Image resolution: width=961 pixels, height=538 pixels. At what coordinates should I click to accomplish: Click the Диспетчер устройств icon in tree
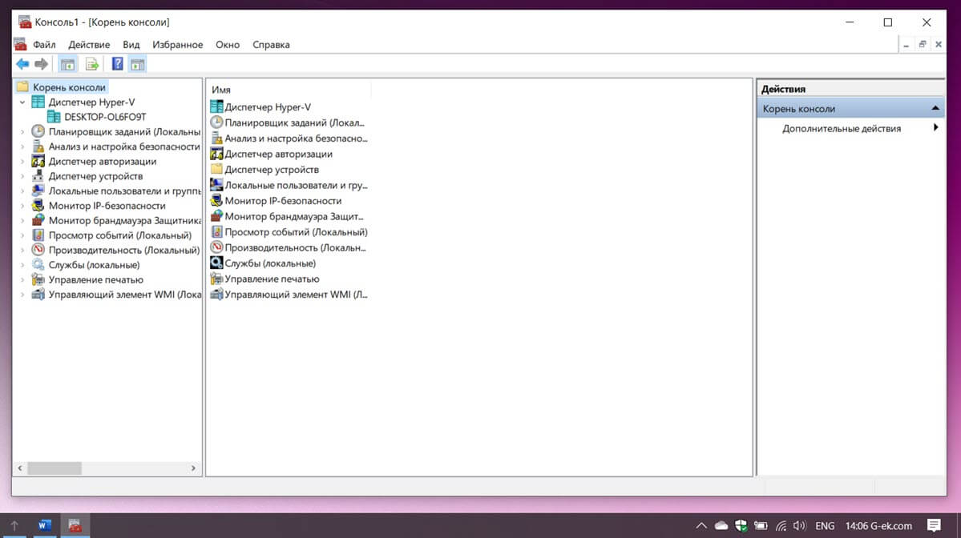pyautogui.click(x=38, y=175)
